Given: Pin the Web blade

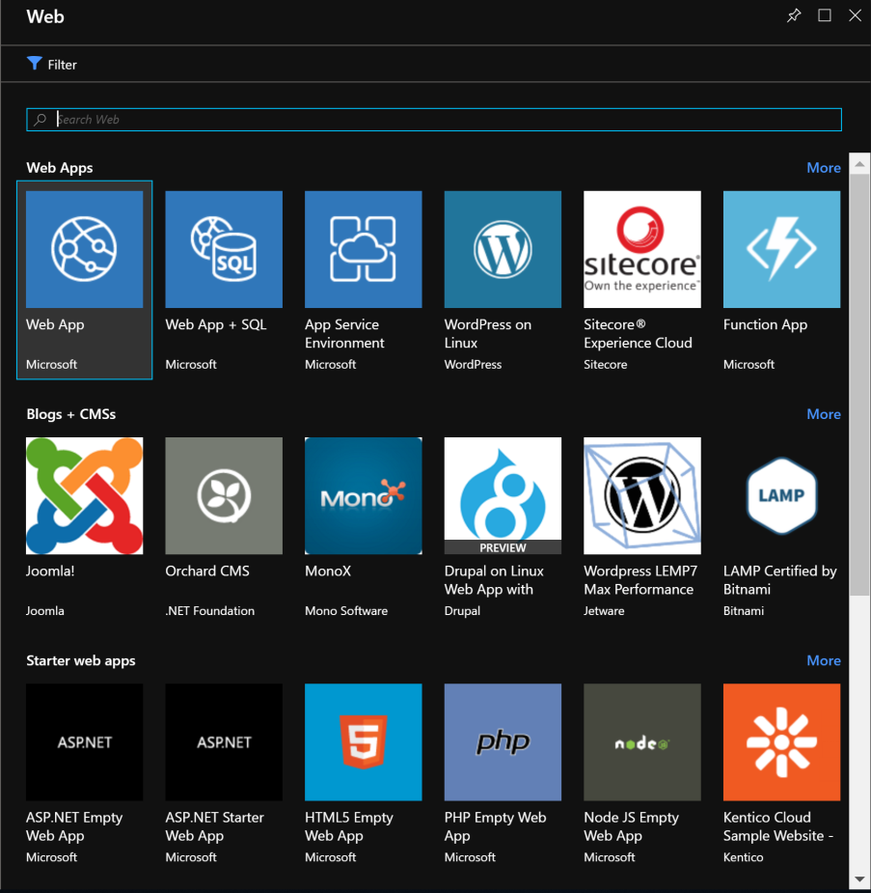Looking at the screenshot, I should point(794,15).
